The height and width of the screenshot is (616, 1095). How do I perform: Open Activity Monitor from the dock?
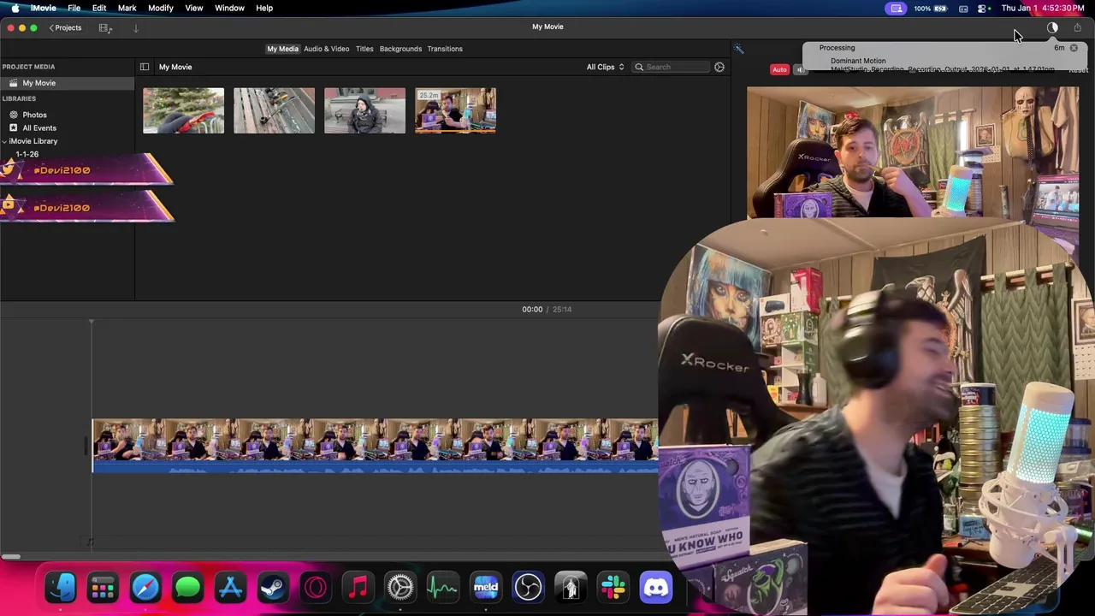coord(443,588)
